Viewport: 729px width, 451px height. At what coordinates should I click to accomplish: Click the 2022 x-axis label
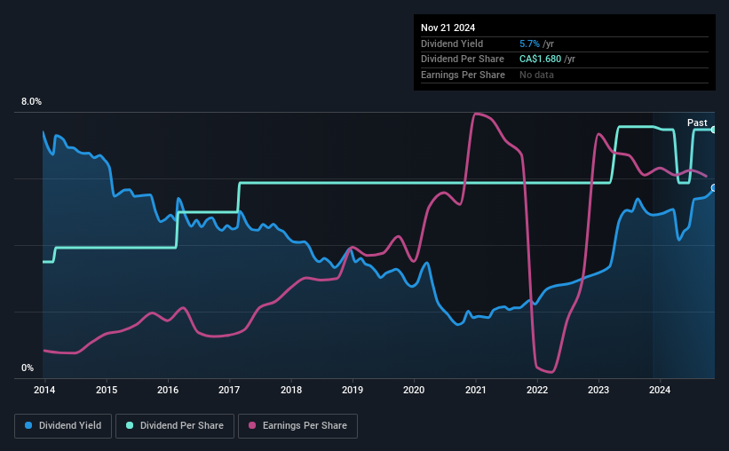tap(537, 390)
